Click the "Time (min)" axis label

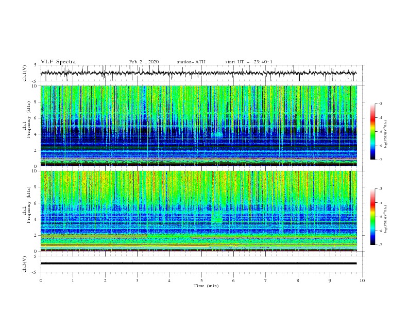point(206,286)
